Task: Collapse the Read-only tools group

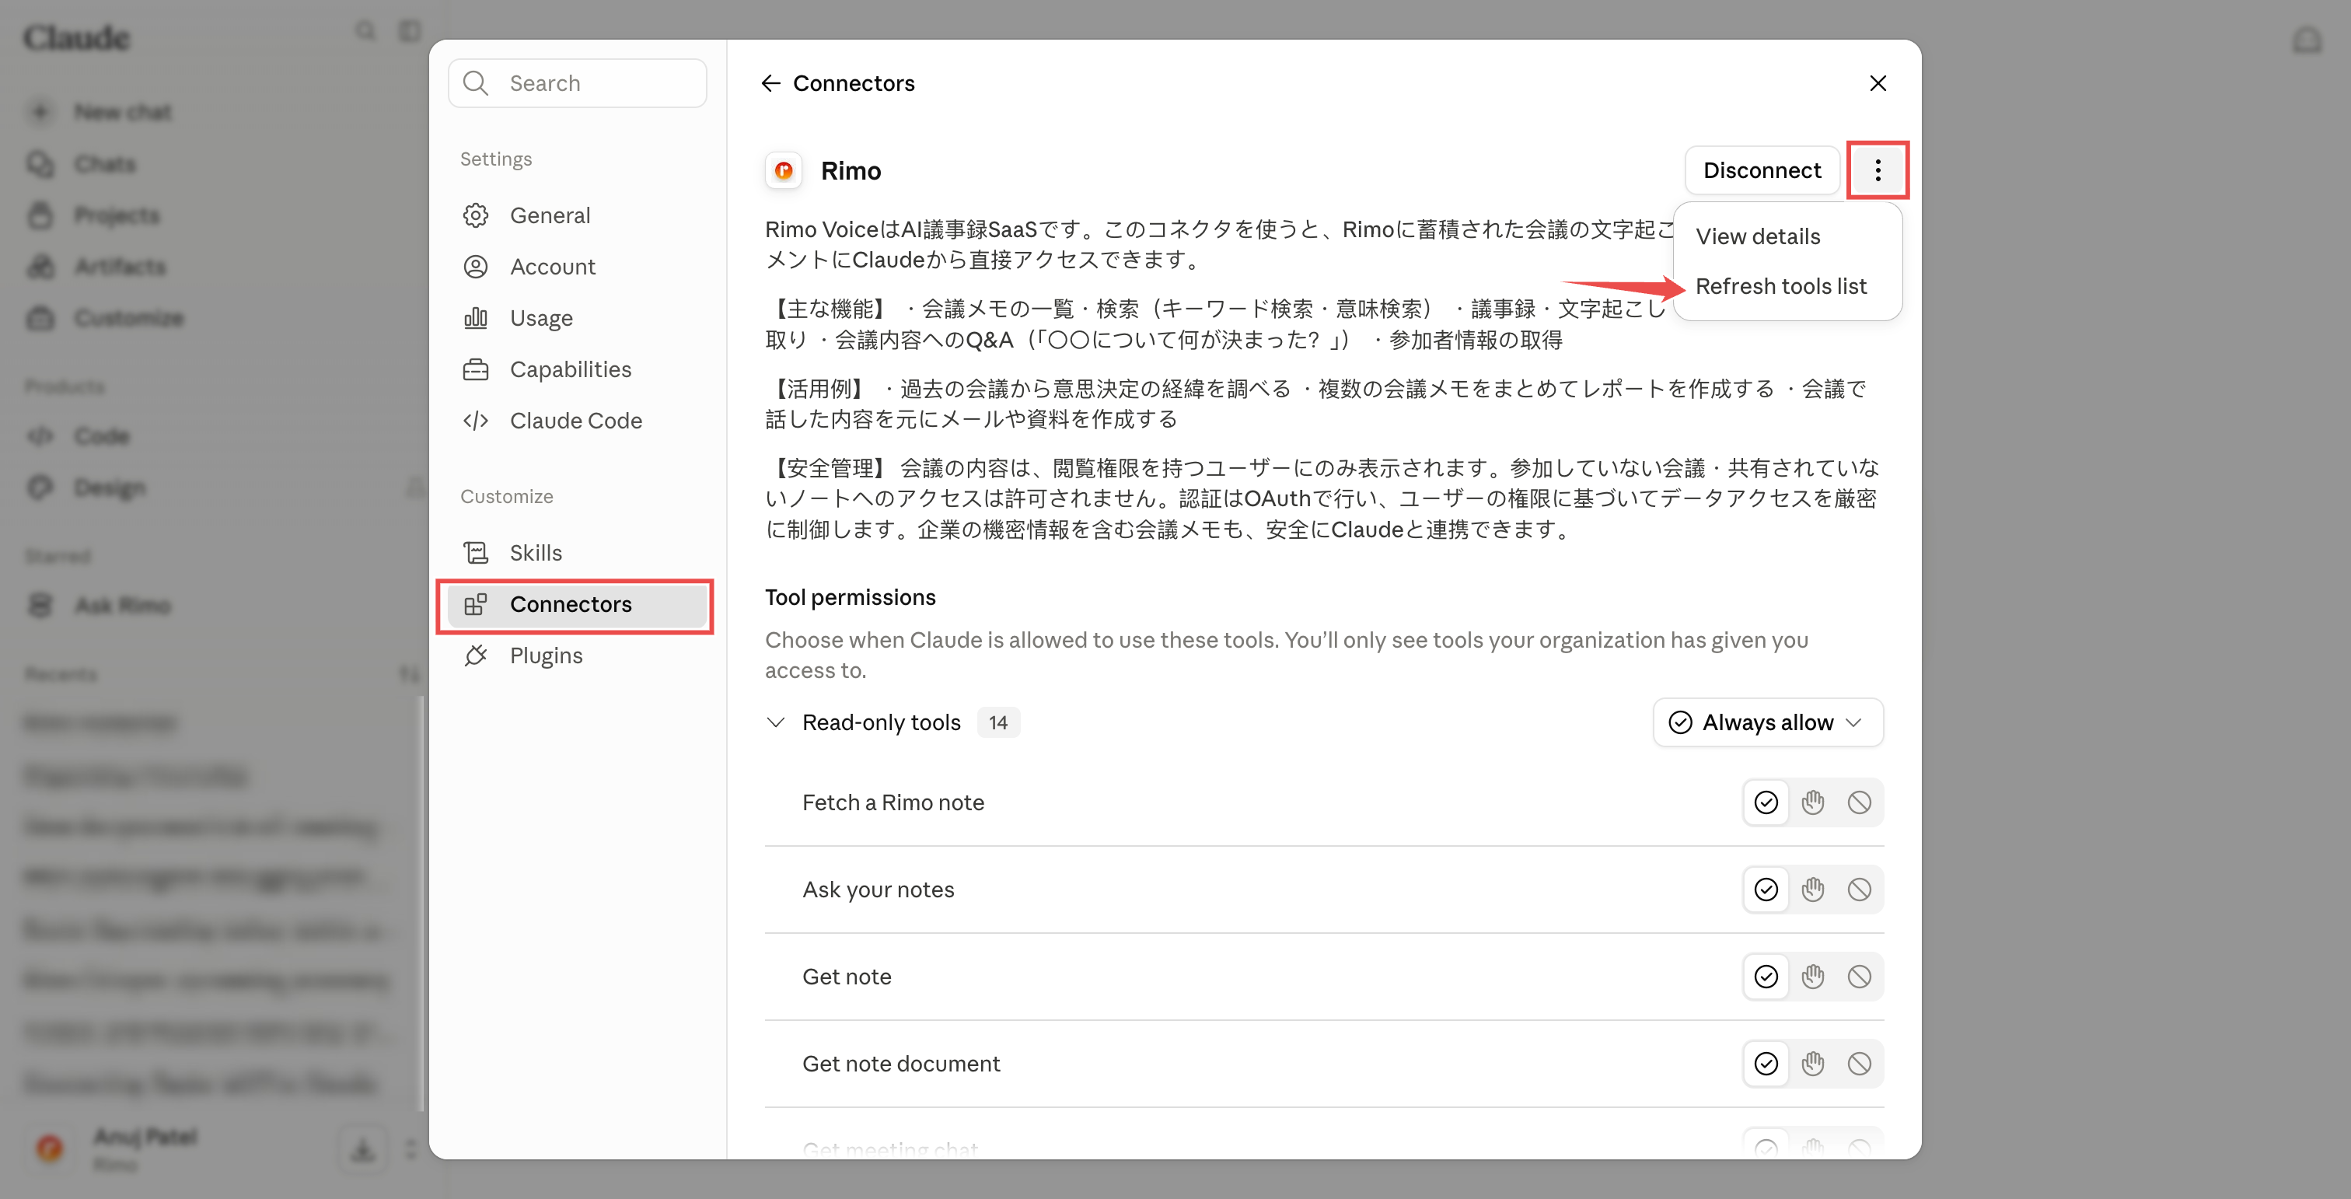Action: click(775, 722)
